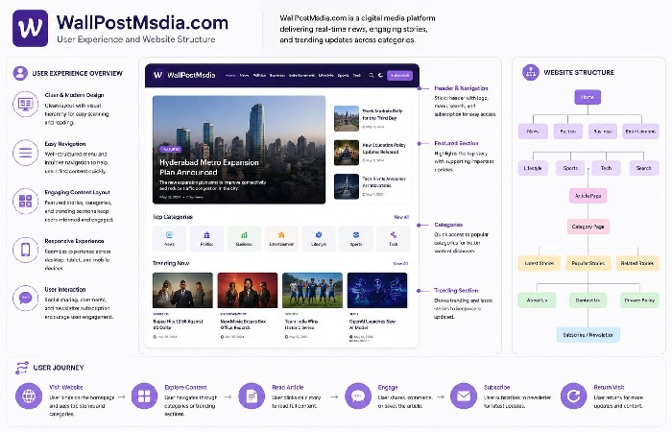The height and width of the screenshot is (432, 672).
Task: Click the Read Article document icon
Action: (x=252, y=396)
